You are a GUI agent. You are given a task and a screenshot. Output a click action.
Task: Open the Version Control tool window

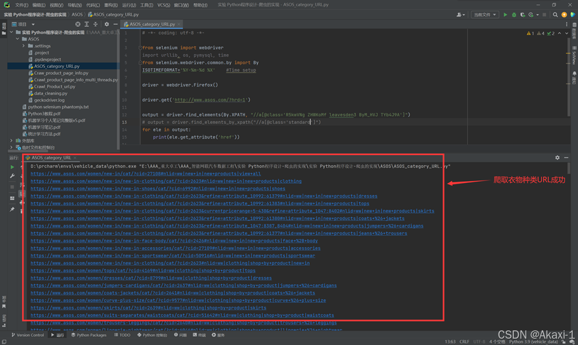click(27, 335)
